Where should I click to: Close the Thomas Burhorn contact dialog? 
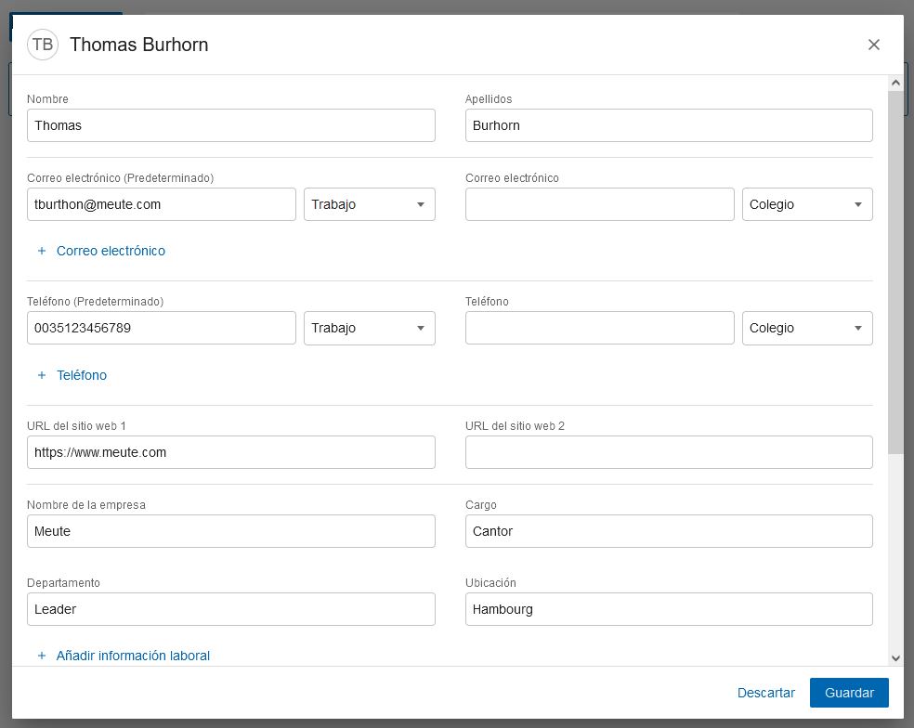coord(873,45)
